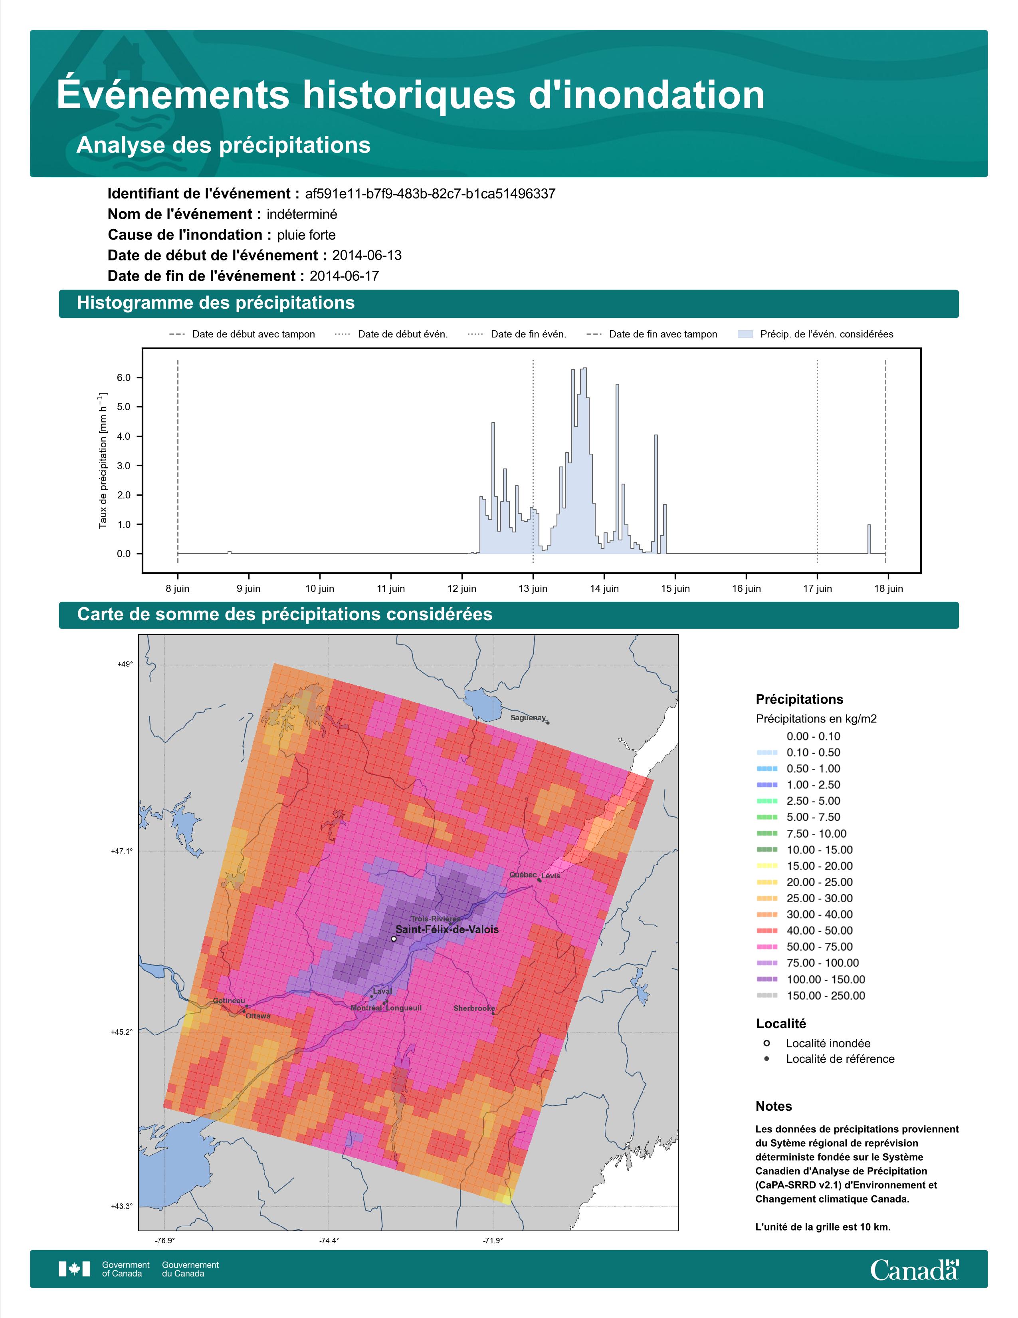
Task: Click the end date value 2014-06-17
Action: [345, 276]
